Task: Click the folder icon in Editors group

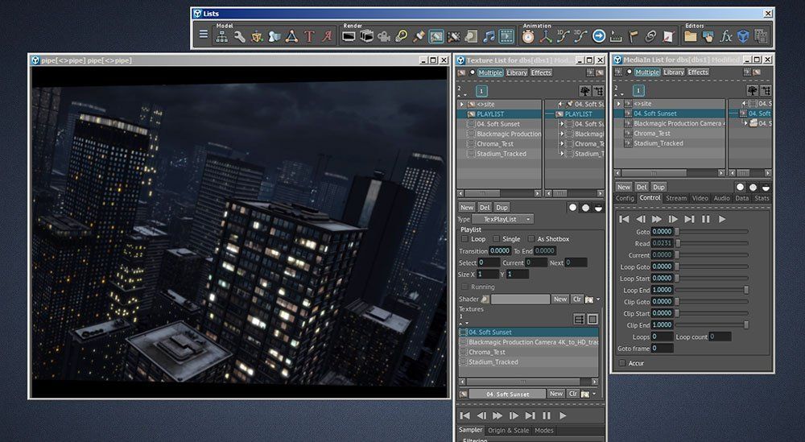Action: tap(691, 36)
